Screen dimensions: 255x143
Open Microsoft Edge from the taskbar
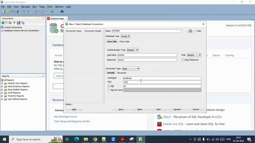(76, 139)
